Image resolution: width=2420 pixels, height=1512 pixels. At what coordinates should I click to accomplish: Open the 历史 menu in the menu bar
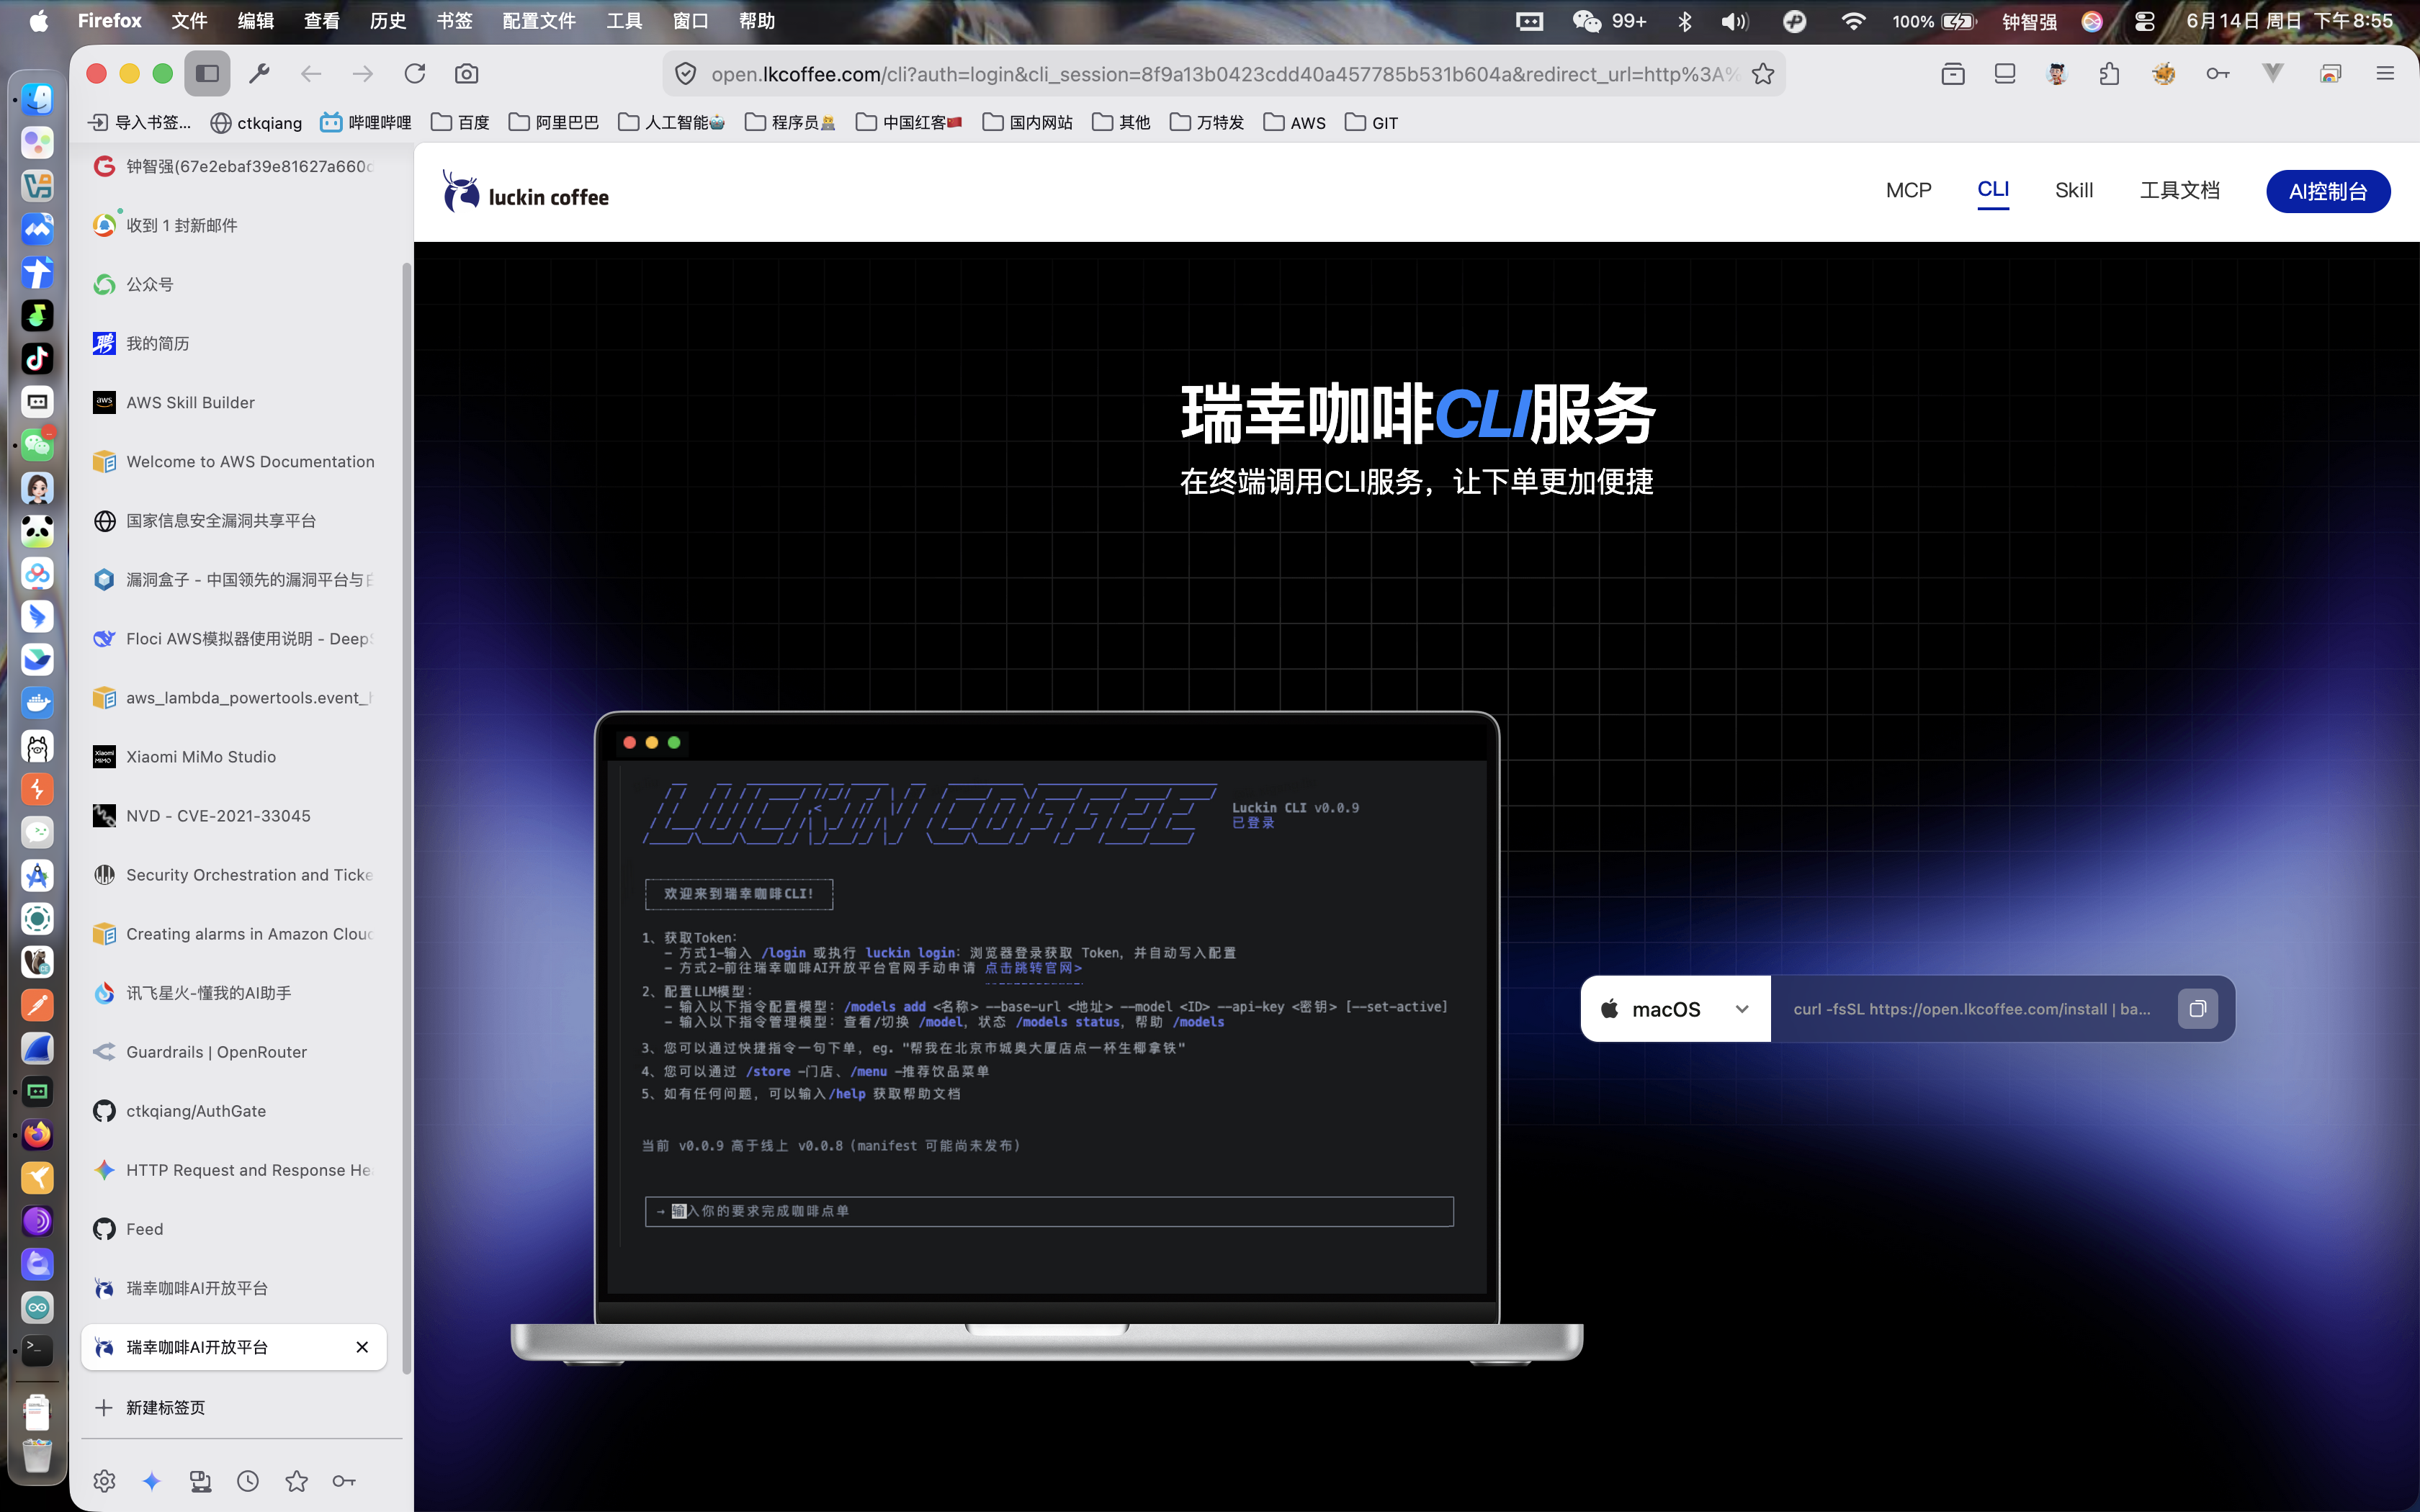[388, 21]
